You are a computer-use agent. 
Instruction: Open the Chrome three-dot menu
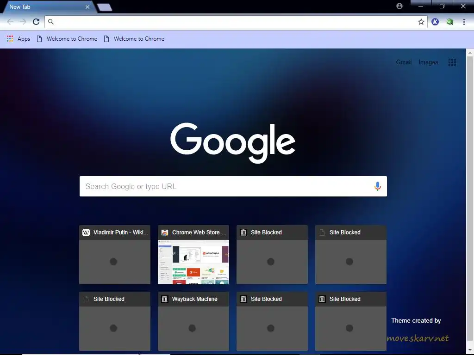(464, 22)
